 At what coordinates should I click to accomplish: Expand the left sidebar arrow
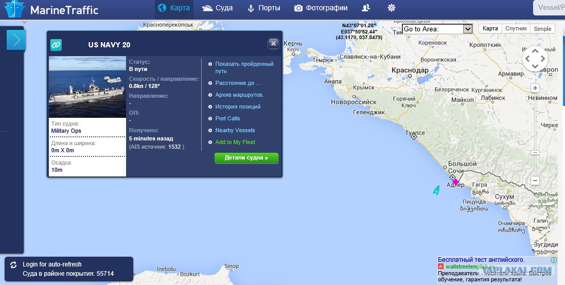click(16, 40)
